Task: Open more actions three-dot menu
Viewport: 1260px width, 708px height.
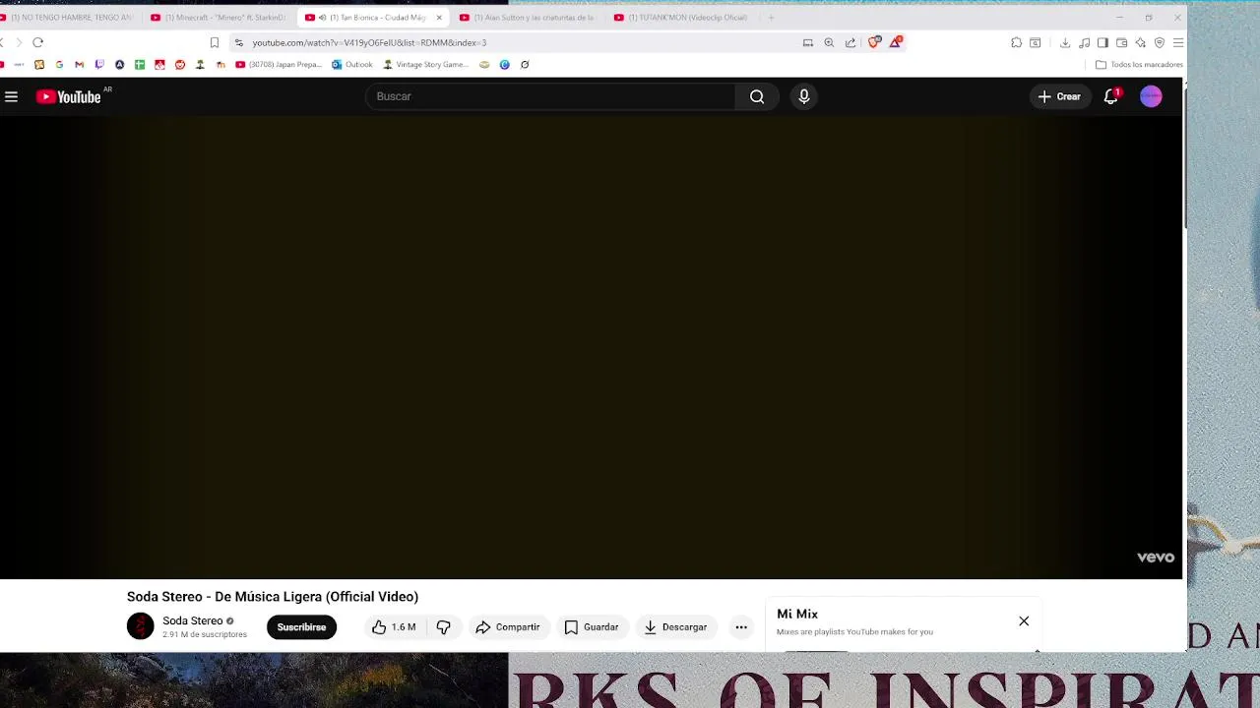Action: pyautogui.click(x=741, y=627)
